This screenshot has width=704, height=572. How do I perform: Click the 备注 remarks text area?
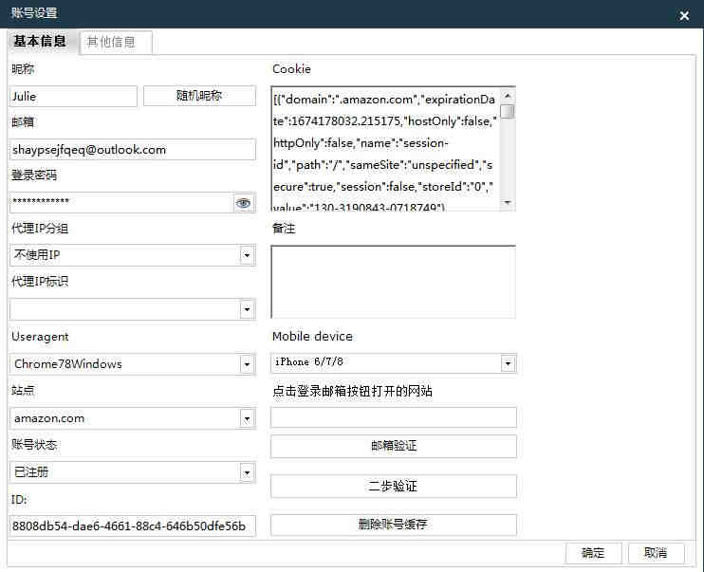pos(393,282)
